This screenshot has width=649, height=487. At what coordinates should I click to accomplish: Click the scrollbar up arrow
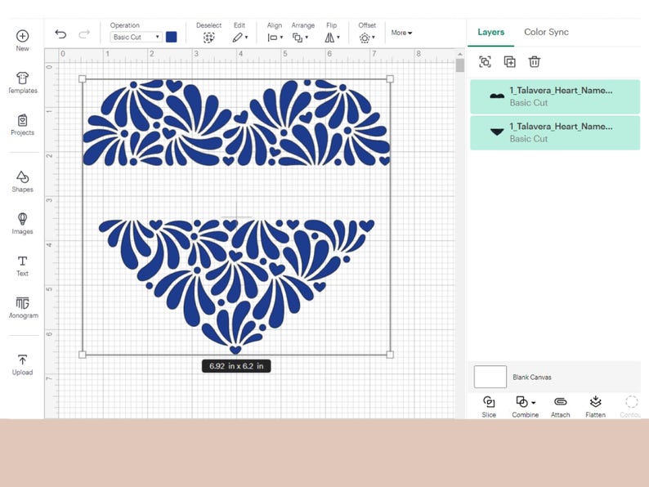(x=460, y=54)
